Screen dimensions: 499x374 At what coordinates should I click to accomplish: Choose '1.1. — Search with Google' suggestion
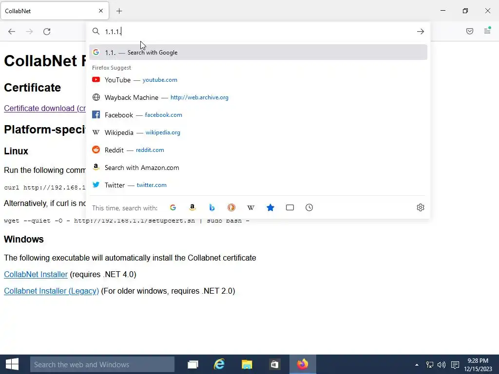(x=258, y=53)
